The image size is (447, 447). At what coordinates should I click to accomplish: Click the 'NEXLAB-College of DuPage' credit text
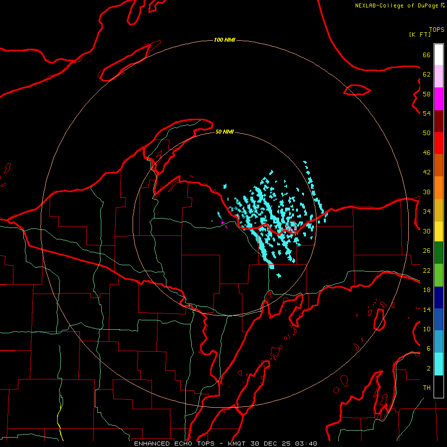396,5
